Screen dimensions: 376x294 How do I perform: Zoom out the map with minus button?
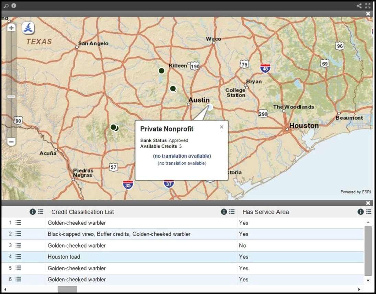click(x=11, y=142)
